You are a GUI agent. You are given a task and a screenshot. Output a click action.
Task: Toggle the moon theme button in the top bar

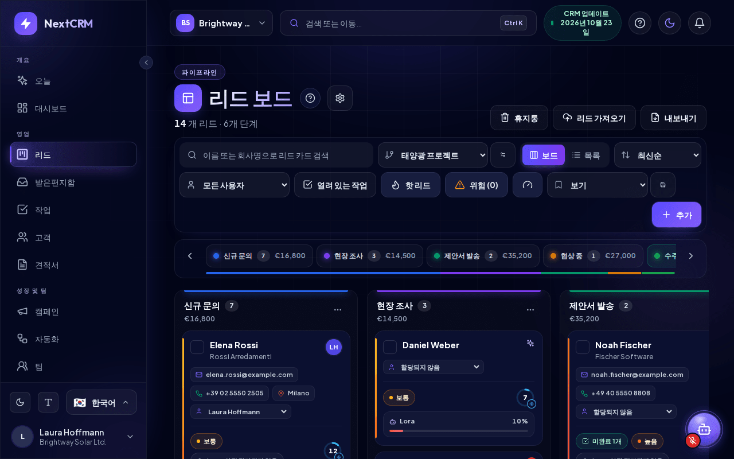(x=670, y=23)
